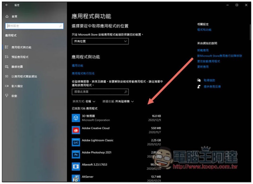The width and height of the screenshot is (253, 184).
Task: Click the 取得協助 get help icon
Action: point(199,80)
